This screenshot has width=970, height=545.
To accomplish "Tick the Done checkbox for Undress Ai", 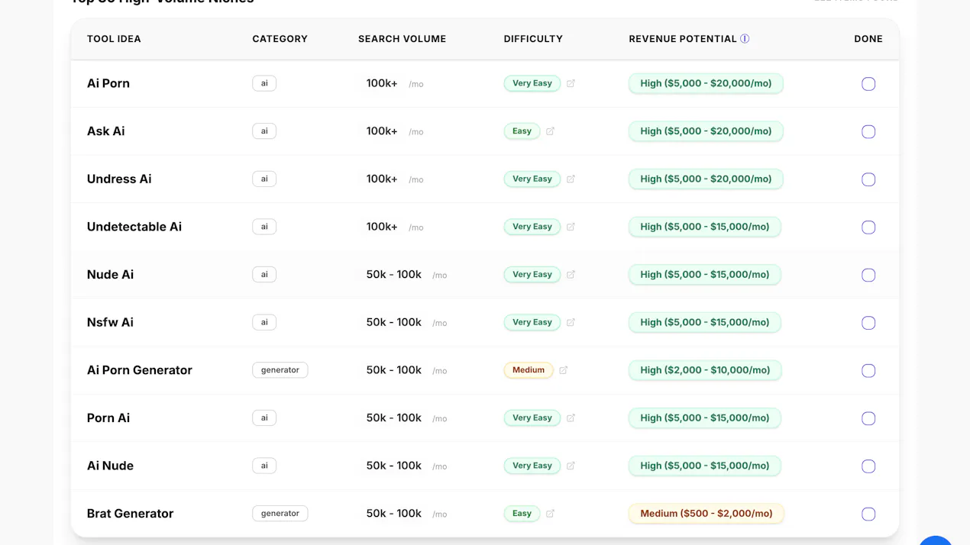I will [x=868, y=179].
